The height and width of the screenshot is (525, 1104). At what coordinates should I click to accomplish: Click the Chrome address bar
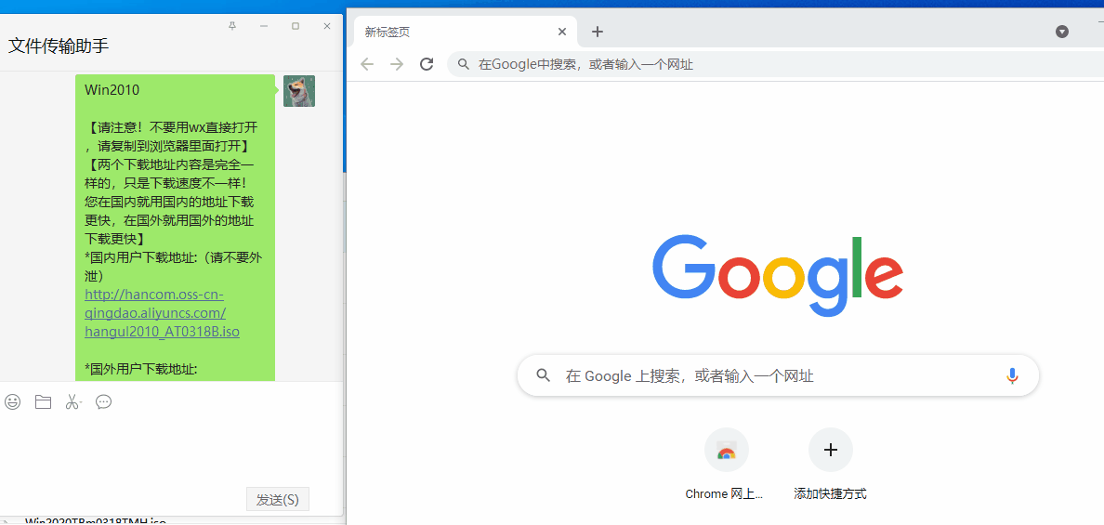[774, 64]
